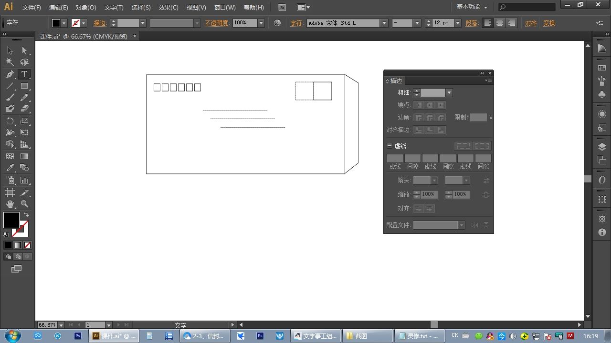Open font family Adobe 宋体 dropdown

click(384, 23)
